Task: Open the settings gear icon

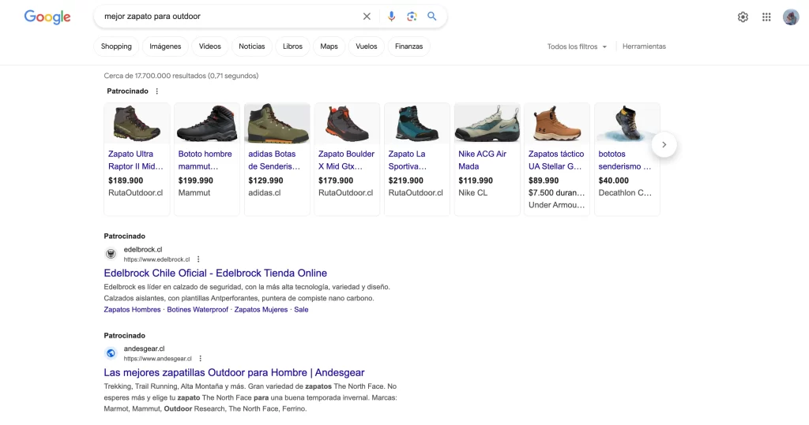Action: click(743, 17)
